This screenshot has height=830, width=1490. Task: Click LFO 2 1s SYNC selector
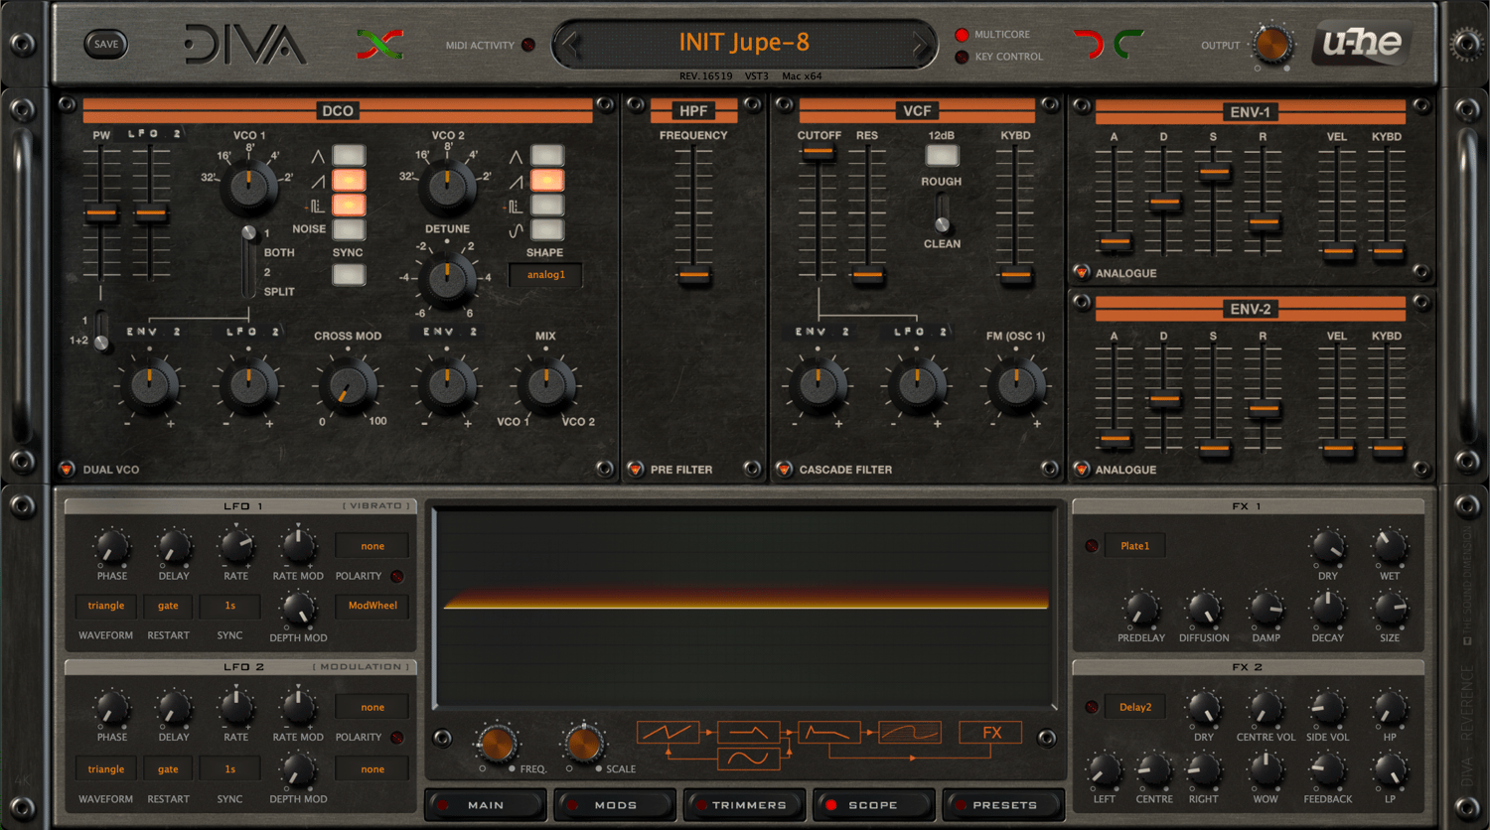point(229,768)
